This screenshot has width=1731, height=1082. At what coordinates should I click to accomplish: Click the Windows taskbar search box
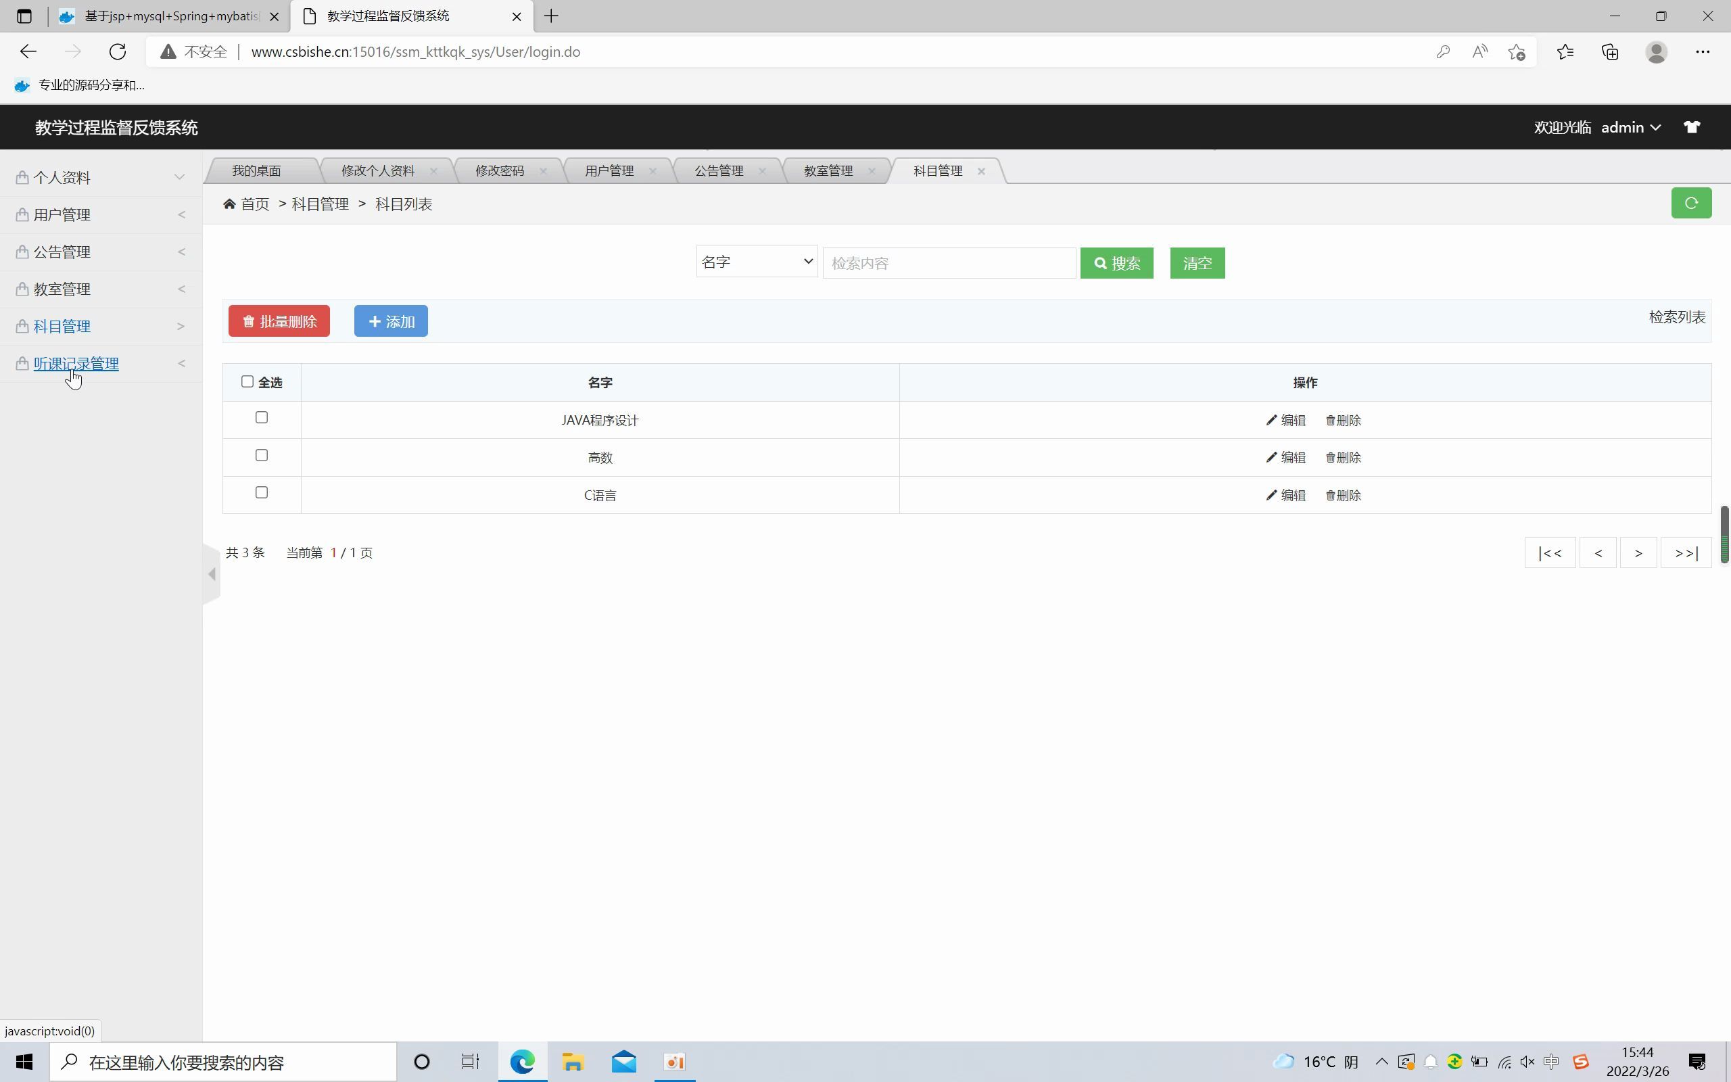click(222, 1062)
